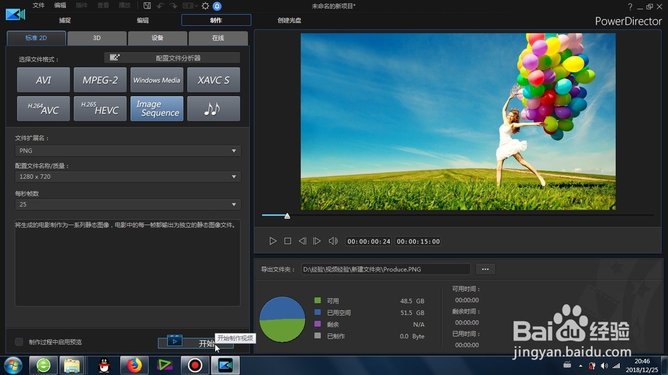Expand the 1280 x 720 quality dropdown
This screenshot has height=375, width=668.
(x=128, y=177)
